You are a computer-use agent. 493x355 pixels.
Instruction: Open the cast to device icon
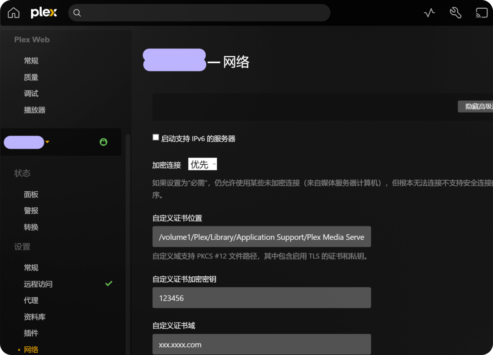coord(482,13)
